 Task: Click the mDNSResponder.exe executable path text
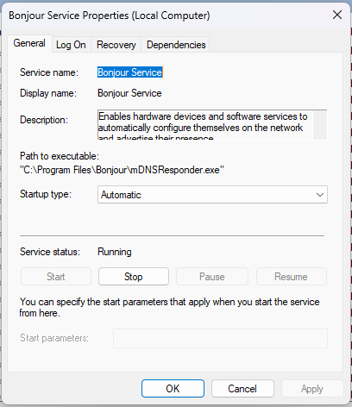[x=122, y=170]
